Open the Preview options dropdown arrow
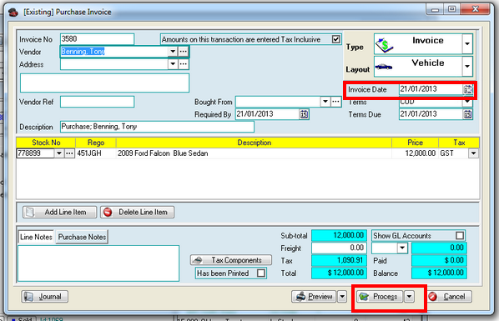 coord(342,297)
